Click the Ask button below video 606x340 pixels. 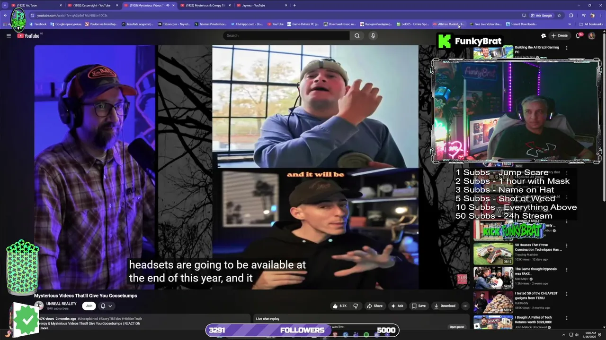[x=397, y=306]
